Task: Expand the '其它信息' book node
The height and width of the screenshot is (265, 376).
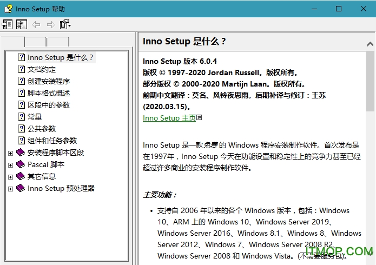Action: [11, 177]
